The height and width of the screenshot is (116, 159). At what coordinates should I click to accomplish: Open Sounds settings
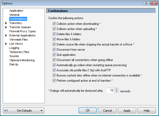pos(14,56)
